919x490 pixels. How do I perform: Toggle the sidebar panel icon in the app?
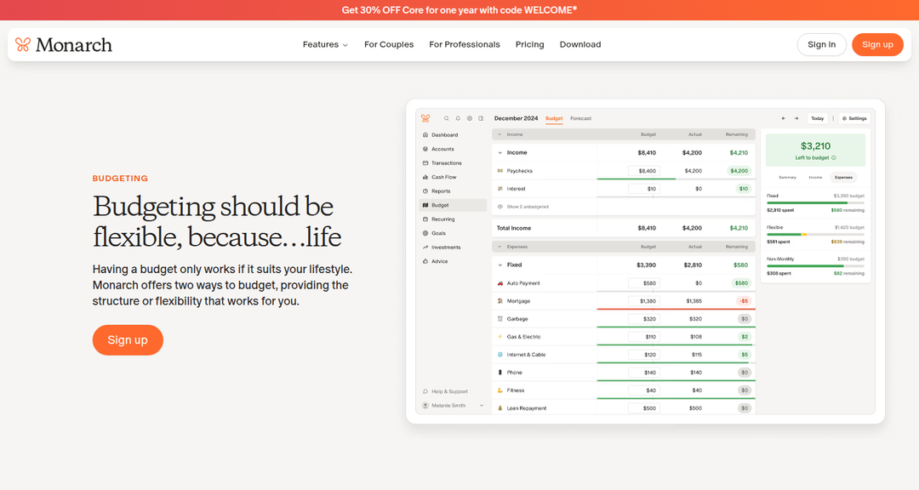pos(481,118)
